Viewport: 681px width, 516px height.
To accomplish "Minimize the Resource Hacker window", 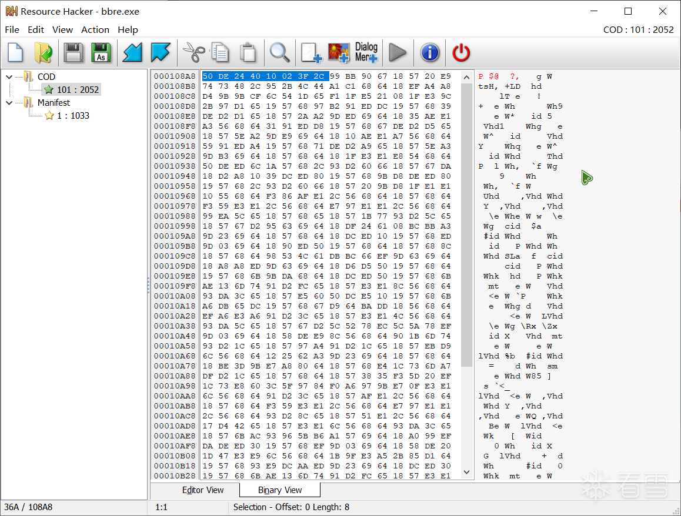I will 594,11.
